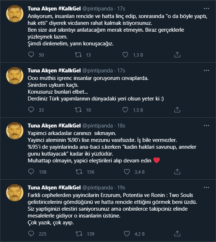Share the 'Yapimci arkadaslar' tweet
Image resolution: width=216 pixels, height=242 pixels.
point(177,172)
